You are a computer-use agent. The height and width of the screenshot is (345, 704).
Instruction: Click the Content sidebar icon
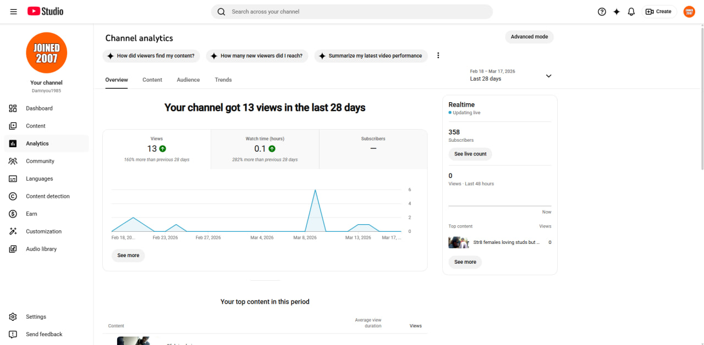pyautogui.click(x=13, y=126)
